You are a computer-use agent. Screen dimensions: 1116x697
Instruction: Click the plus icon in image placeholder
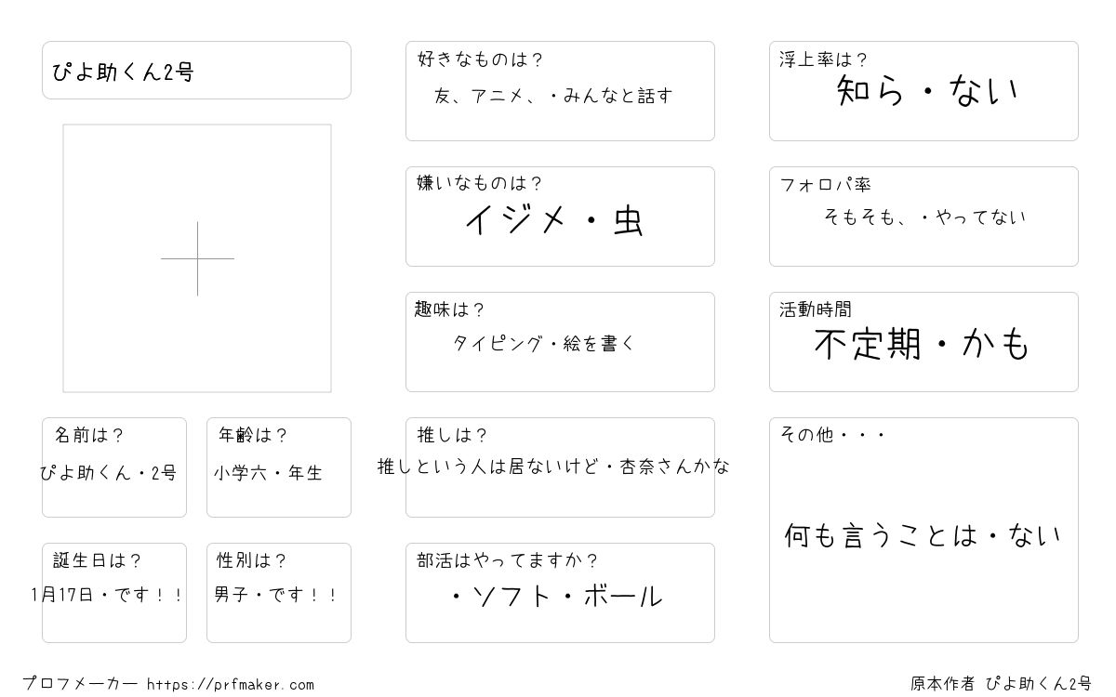[197, 258]
